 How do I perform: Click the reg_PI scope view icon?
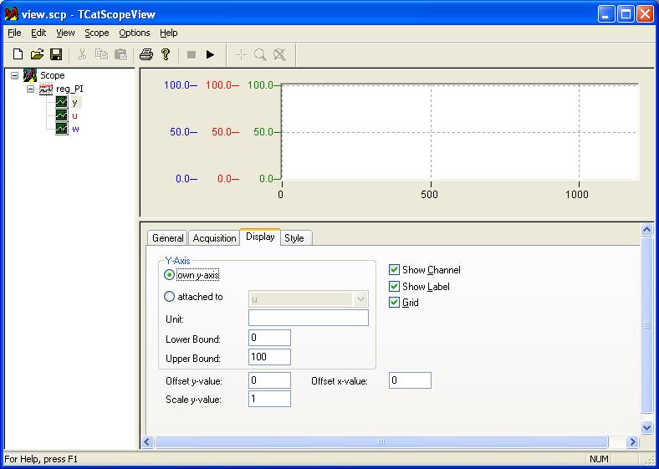(x=46, y=89)
